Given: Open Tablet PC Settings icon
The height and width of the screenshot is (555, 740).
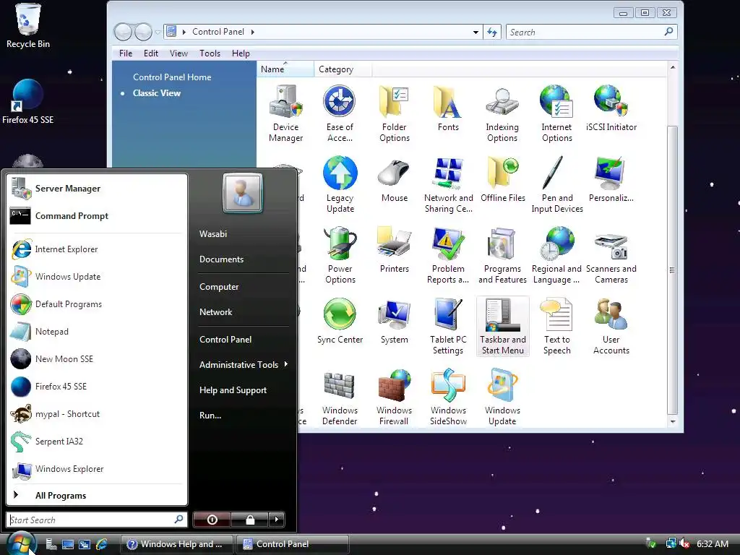Looking at the screenshot, I should tap(448, 326).
